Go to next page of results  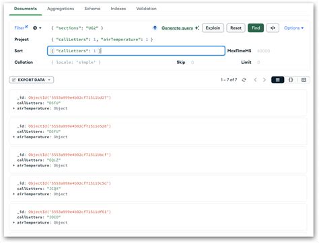click(x=264, y=80)
